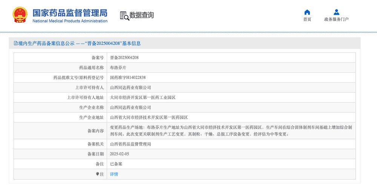This screenshot has height=189, width=377.
Task: Click the 备案内容 description paragraph
Action: click(x=231, y=131)
